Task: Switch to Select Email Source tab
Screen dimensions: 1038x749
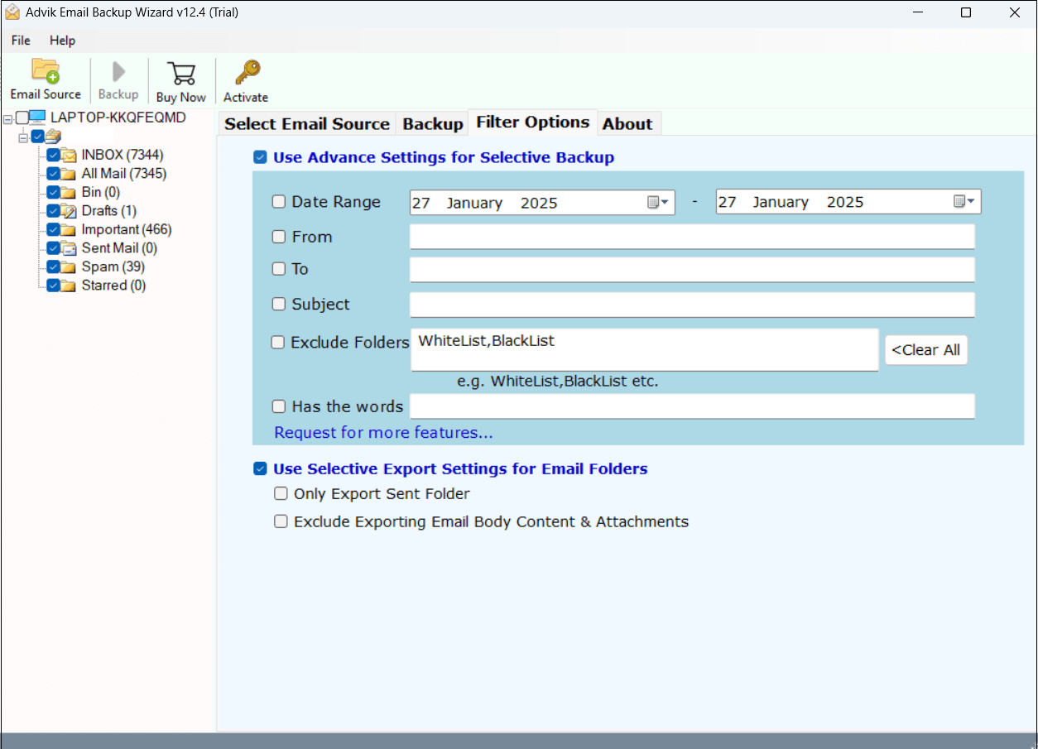Action: pos(307,124)
